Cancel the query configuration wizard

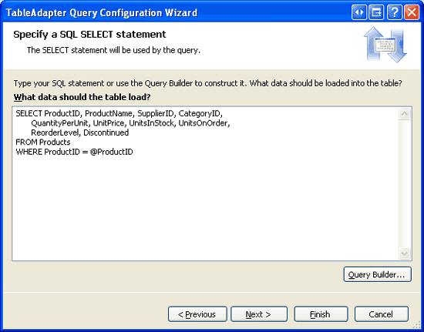coord(382,314)
